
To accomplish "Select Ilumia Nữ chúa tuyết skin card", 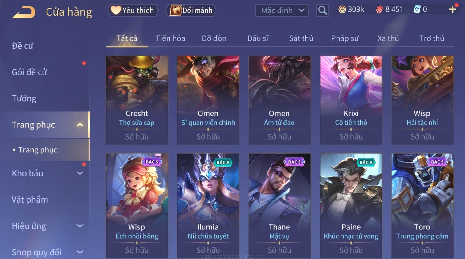I will pos(208,206).
